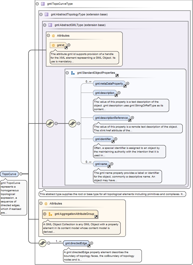193x265 pixels.
Task: Follow gml:StandardObjectProperties reference arrow
Action: tap(117, 75)
